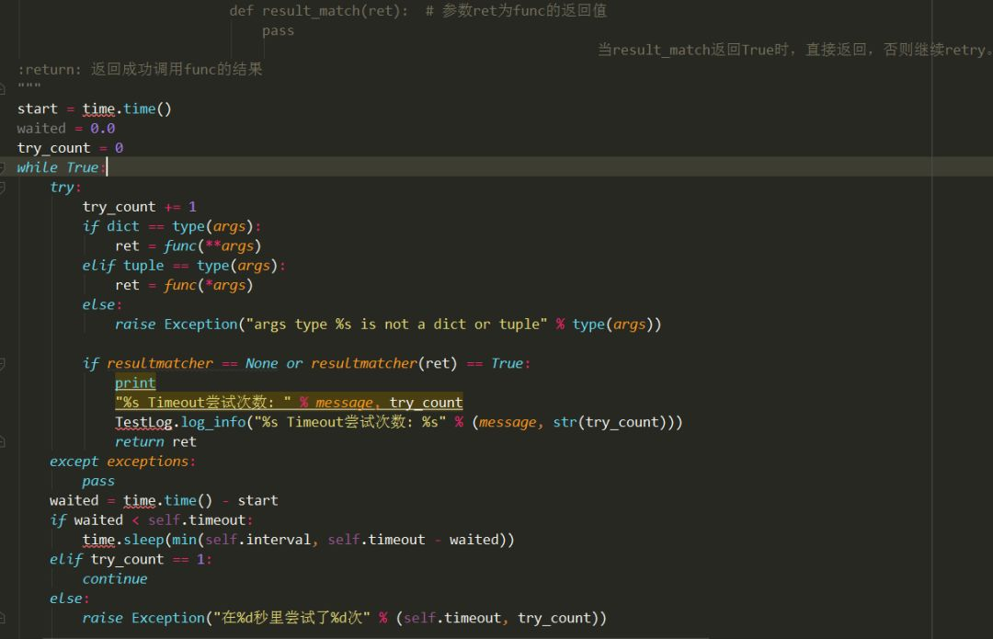Click raise Exception 'args type %s' line
The image size is (993, 639).
[388, 325]
